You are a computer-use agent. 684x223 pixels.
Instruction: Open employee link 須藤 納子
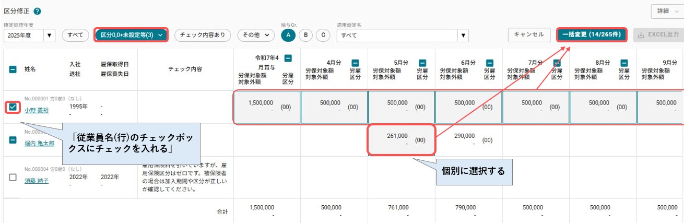point(37,180)
